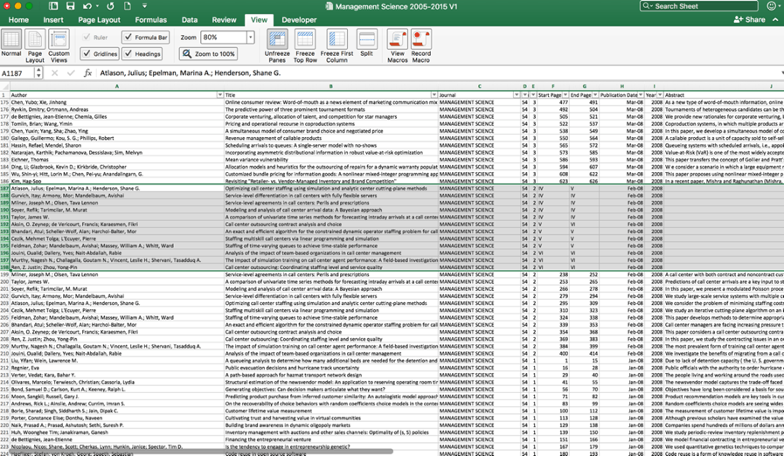Open the search options magnifier dropdown
The height and width of the screenshot is (456, 784).
click(x=648, y=6)
